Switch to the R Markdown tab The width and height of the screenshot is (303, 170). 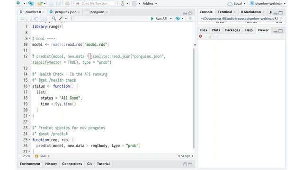pyautogui.click(x=250, y=12)
